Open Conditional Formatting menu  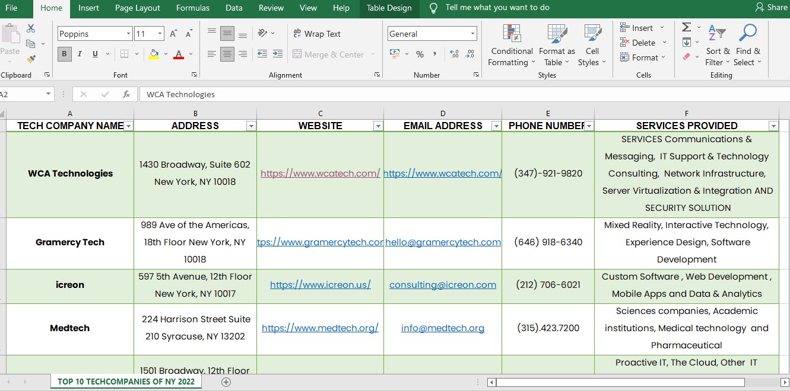tap(512, 46)
